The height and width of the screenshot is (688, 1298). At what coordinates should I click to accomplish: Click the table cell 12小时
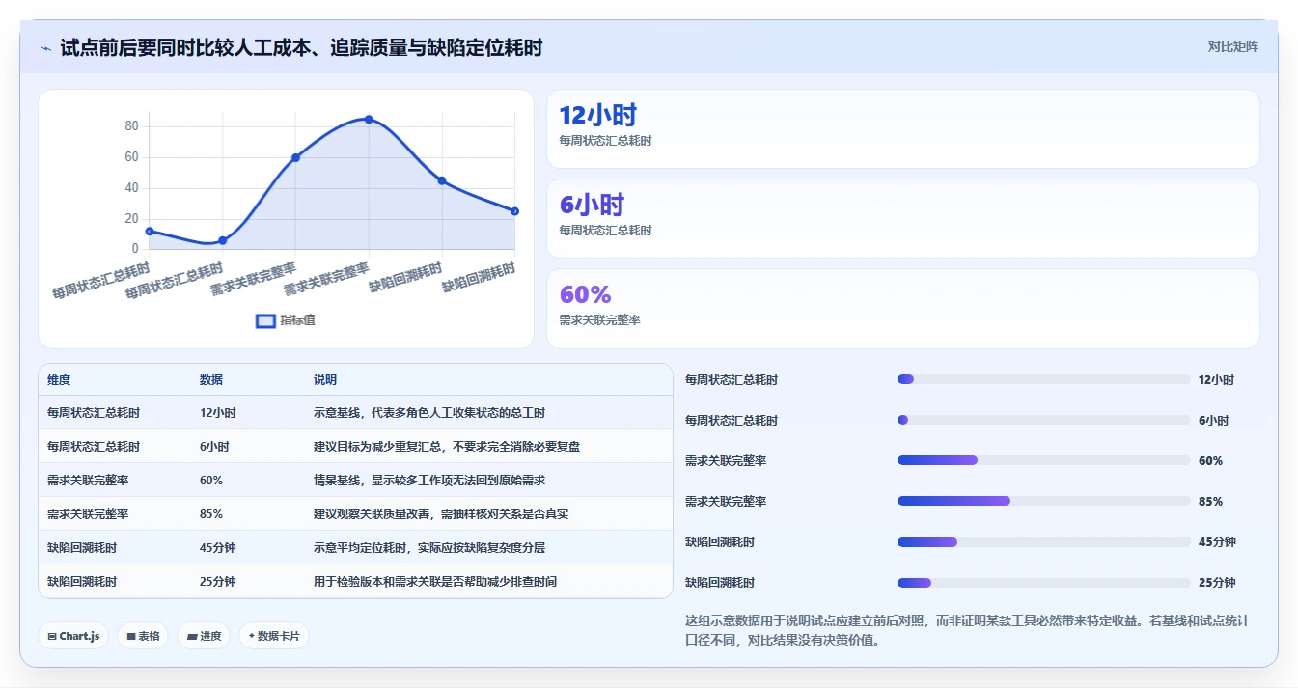(217, 413)
